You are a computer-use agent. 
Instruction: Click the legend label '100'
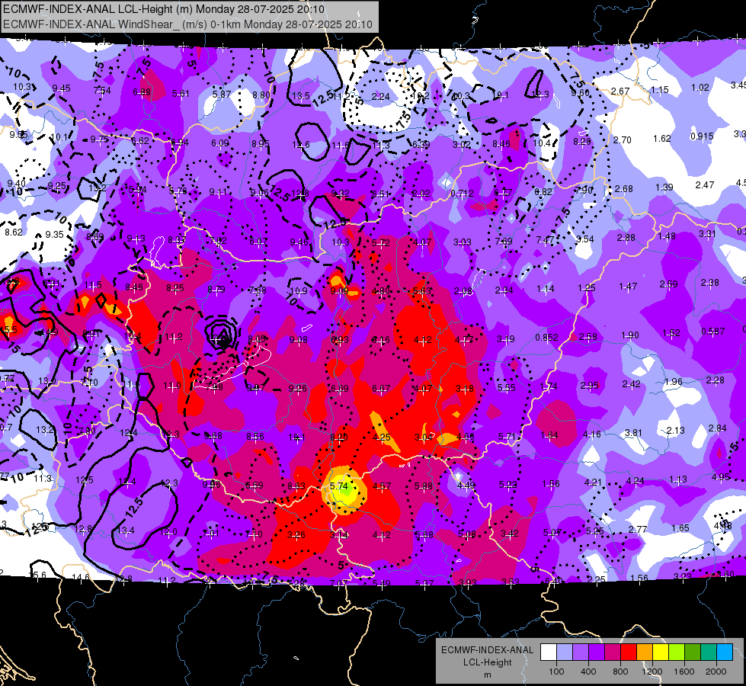[556, 672]
